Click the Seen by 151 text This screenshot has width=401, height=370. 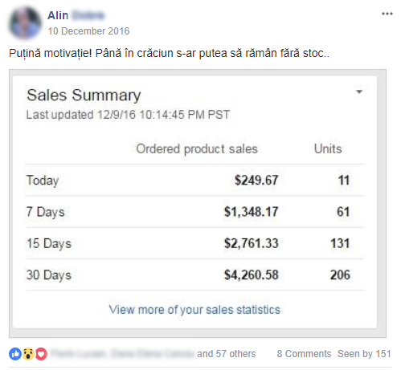click(364, 354)
